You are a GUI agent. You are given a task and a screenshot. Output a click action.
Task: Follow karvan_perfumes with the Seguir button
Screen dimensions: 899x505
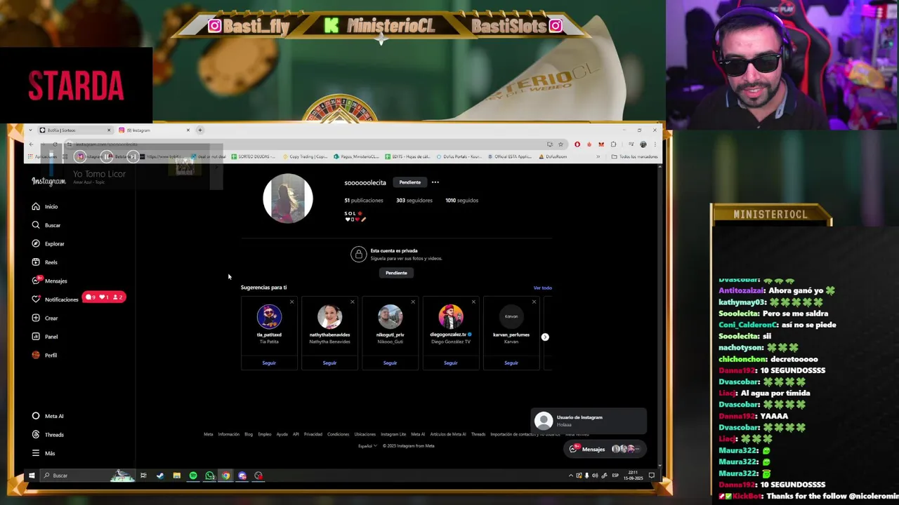(x=511, y=363)
